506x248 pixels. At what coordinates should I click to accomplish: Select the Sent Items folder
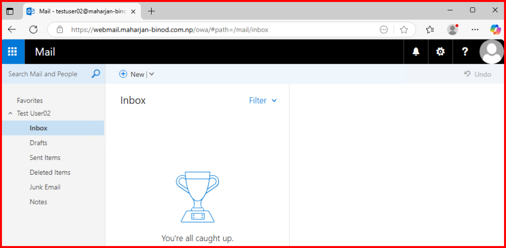tap(45, 157)
